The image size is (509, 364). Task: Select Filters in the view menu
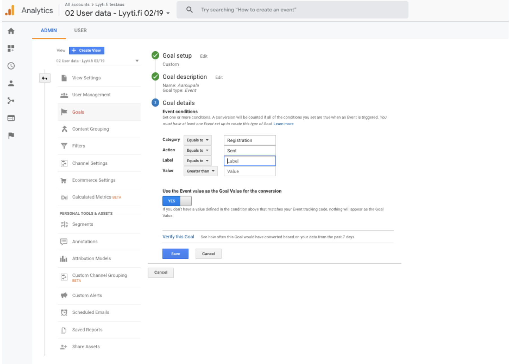(x=79, y=146)
